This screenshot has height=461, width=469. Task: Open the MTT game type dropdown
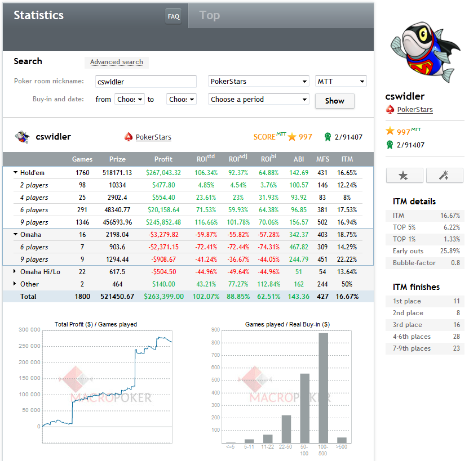point(340,82)
